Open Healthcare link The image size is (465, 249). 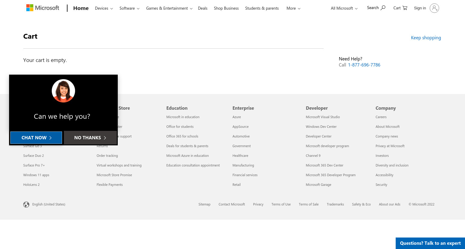click(240, 156)
